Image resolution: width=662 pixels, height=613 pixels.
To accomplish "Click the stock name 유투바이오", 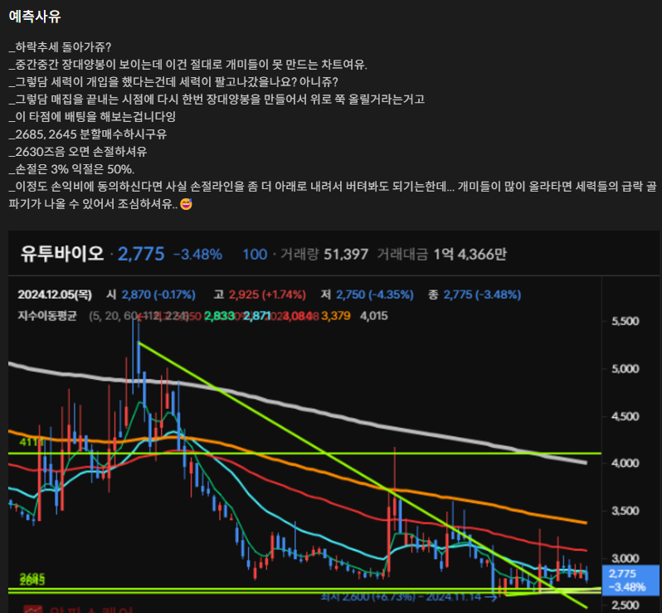I will coord(62,254).
